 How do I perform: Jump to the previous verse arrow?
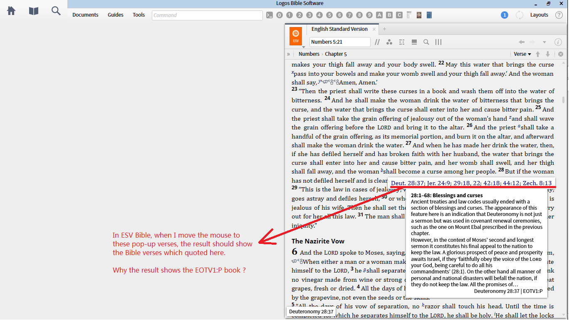click(538, 54)
